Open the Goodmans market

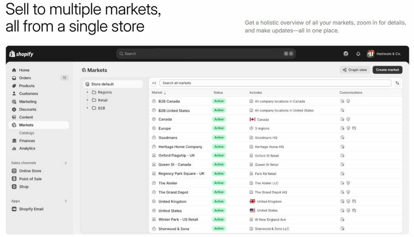pos(168,138)
